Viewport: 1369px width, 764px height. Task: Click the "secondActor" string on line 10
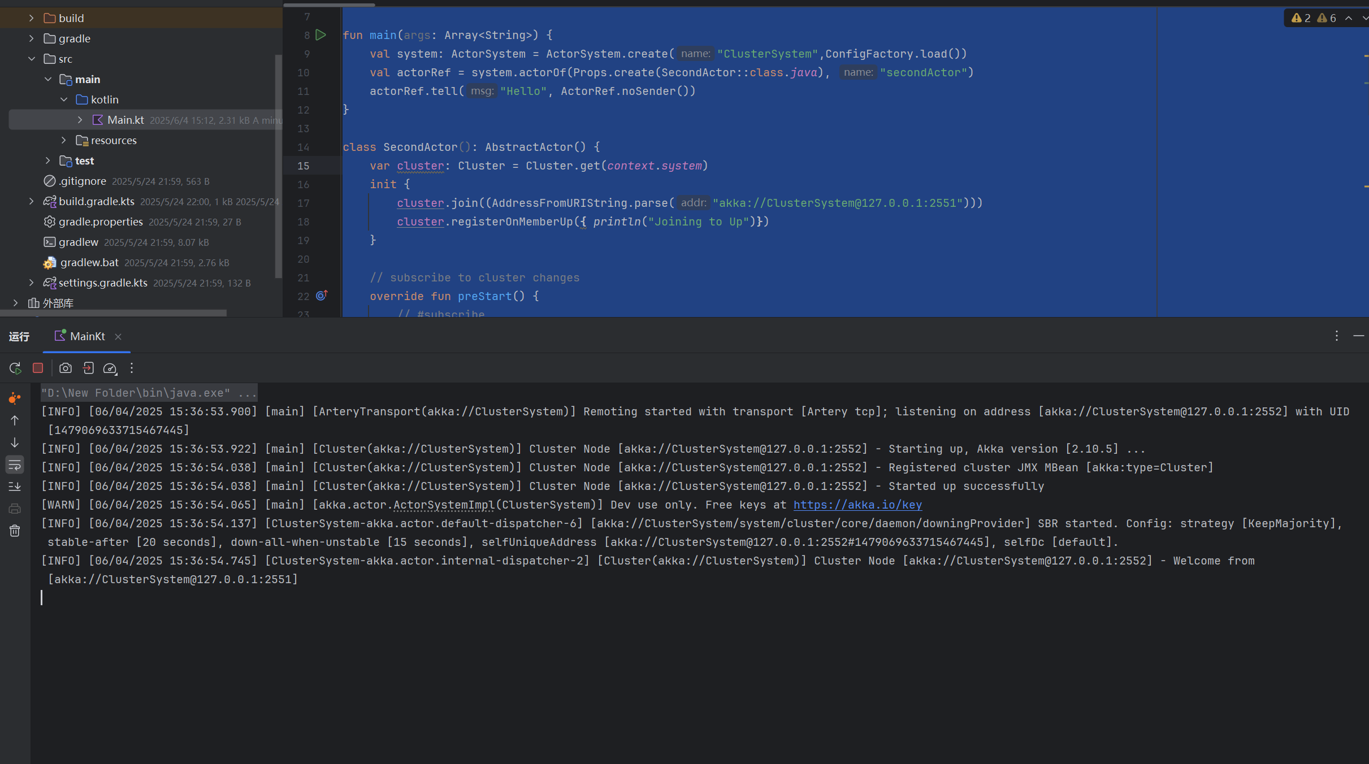(924, 72)
